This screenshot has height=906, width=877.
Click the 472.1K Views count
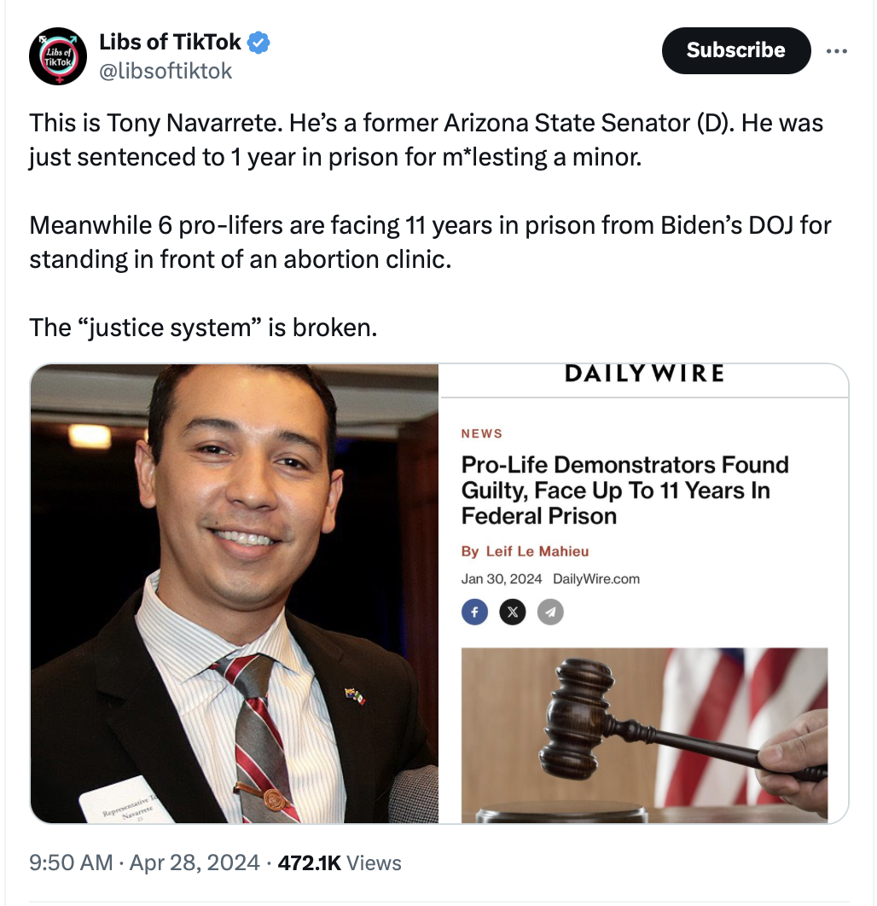(x=340, y=862)
